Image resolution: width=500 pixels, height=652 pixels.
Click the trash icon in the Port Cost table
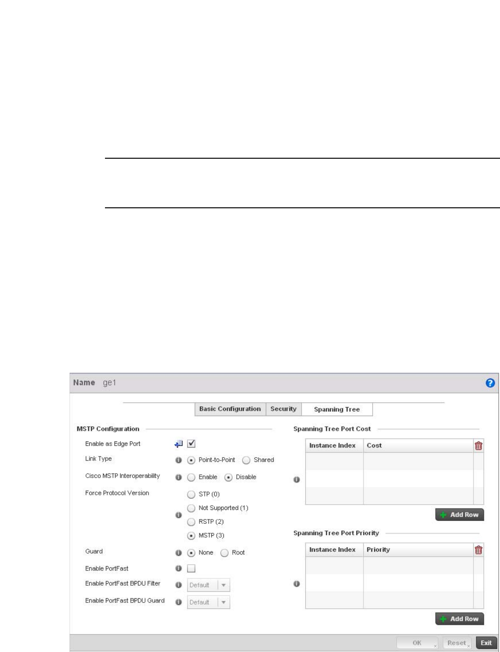point(479,446)
